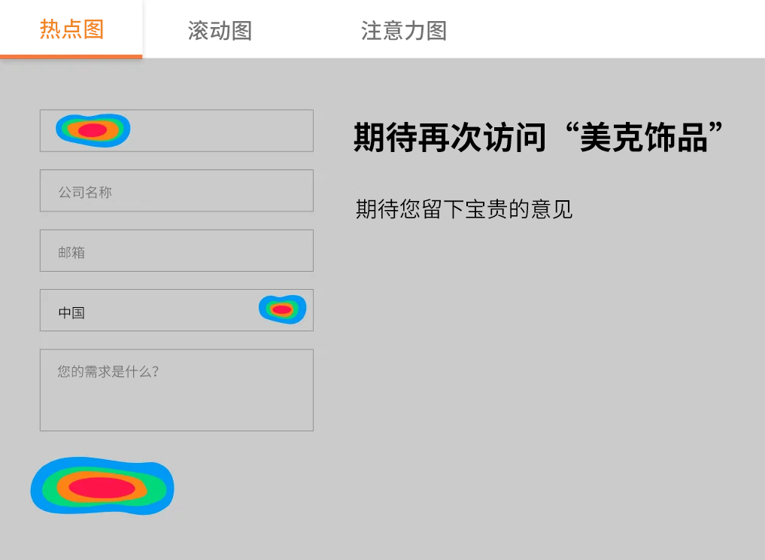Click the red center of the bottom hotspot

point(102,488)
